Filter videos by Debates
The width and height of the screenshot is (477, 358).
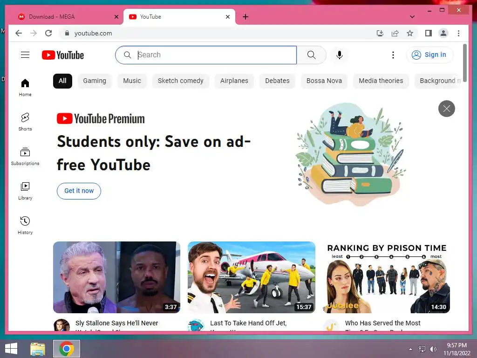tap(277, 81)
